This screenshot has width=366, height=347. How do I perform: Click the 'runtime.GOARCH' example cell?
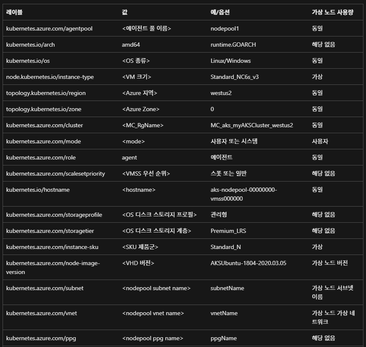[233, 45]
